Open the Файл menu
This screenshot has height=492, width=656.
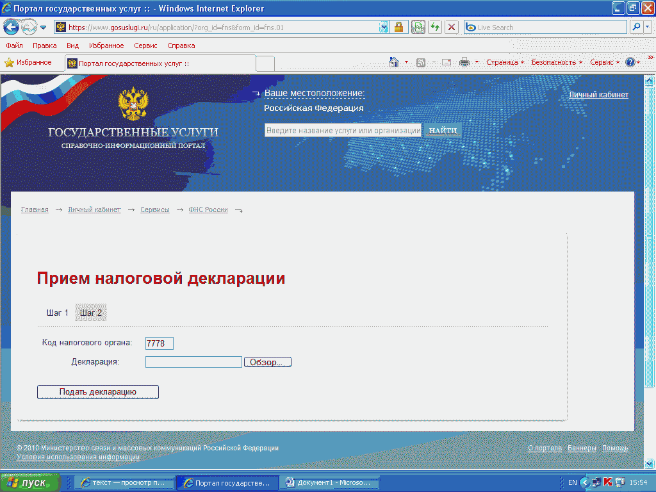(14, 45)
